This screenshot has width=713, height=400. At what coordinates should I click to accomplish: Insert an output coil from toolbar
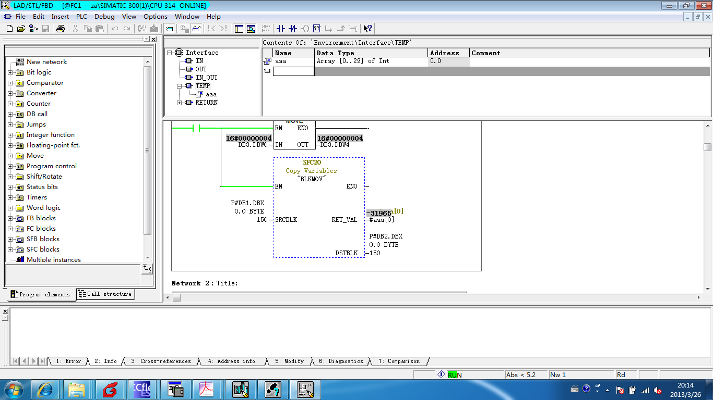305,29
